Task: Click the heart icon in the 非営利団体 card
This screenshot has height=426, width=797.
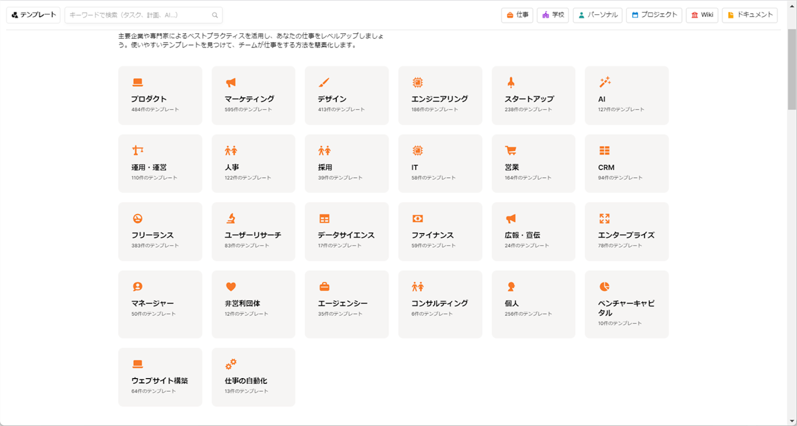Action: (231, 286)
